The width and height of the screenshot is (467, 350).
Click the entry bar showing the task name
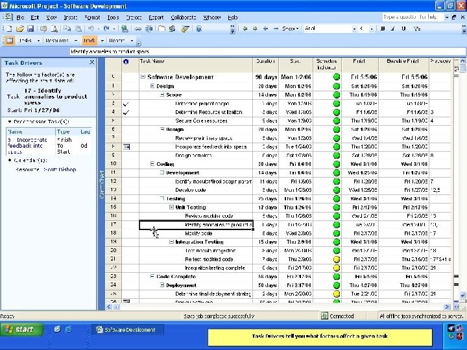(267, 51)
